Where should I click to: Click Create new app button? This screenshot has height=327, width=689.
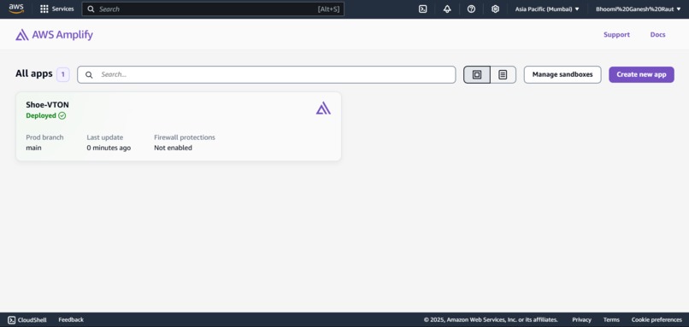click(641, 74)
